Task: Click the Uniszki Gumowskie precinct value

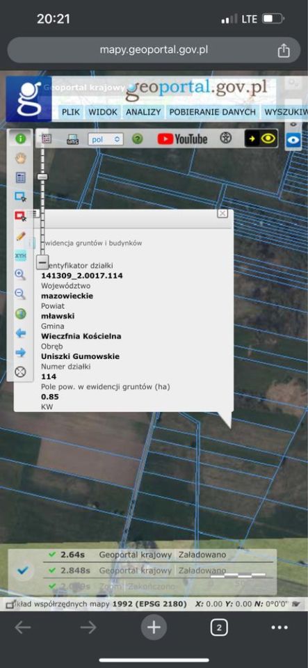Action: pyautogui.click(x=81, y=356)
